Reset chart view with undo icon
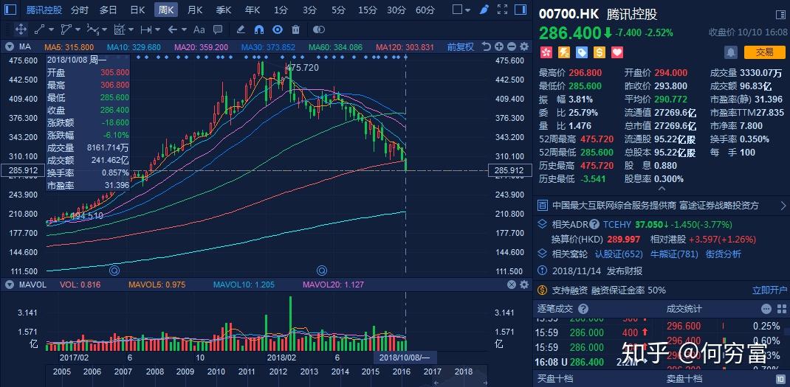This screenshot has height=387, width=790. point(487,46)
